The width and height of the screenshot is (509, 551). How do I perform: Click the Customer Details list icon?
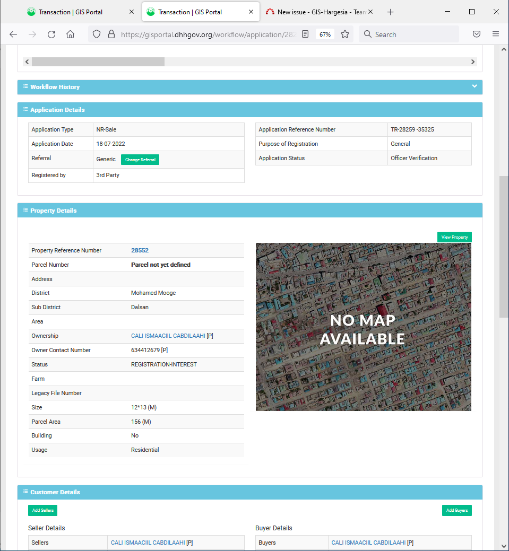pyautogui.click(x=25, y=492)
